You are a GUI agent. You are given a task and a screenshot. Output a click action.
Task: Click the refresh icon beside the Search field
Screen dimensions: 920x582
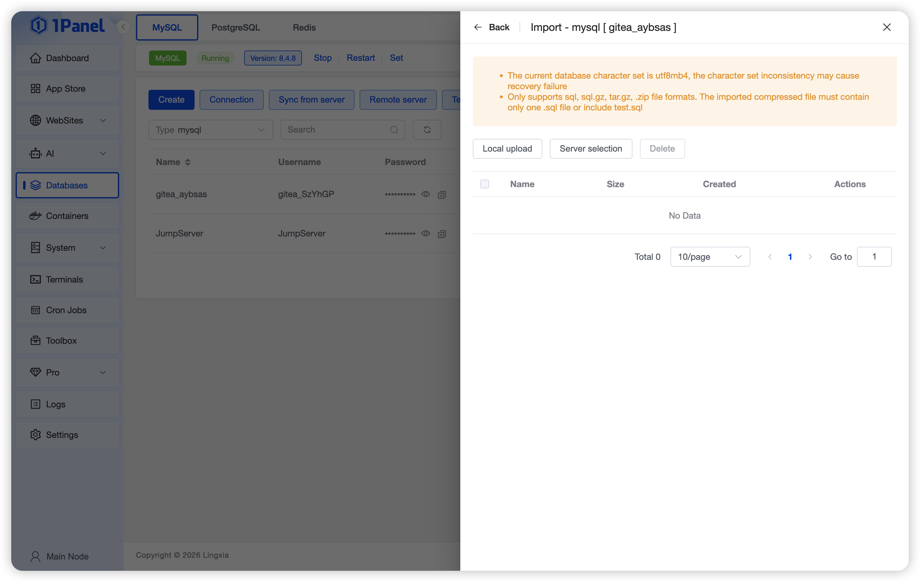[427, 130]
